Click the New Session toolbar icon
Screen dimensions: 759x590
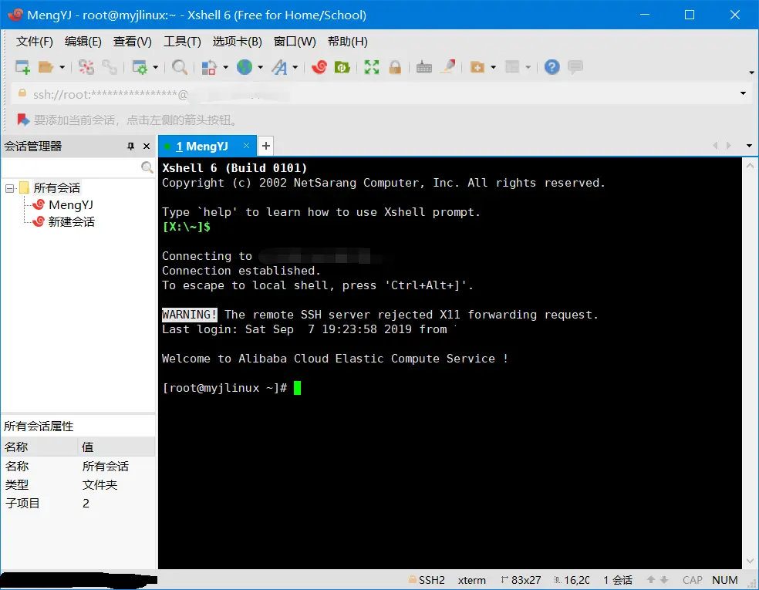(x=22, y=67)
